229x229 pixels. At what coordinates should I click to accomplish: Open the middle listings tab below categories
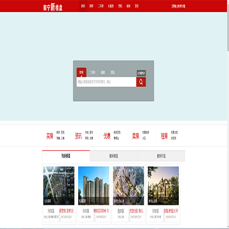pos(114,156)
